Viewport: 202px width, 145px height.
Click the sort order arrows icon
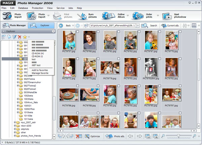tap(184, 26)
